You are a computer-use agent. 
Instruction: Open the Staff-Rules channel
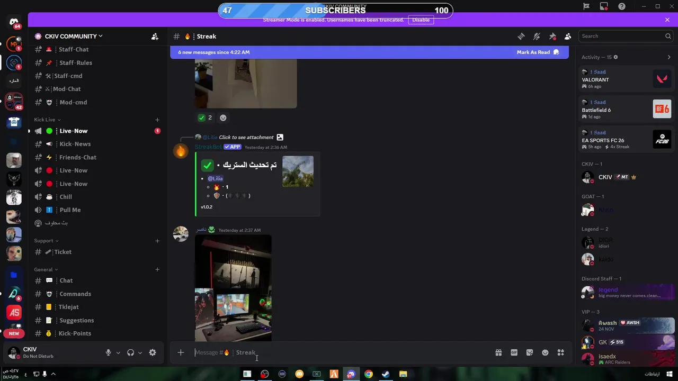[x=96, y=62]
